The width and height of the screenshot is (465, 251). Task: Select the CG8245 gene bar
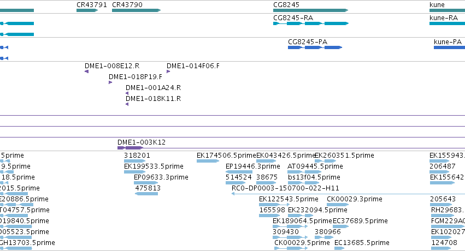(x=310, y=10)
